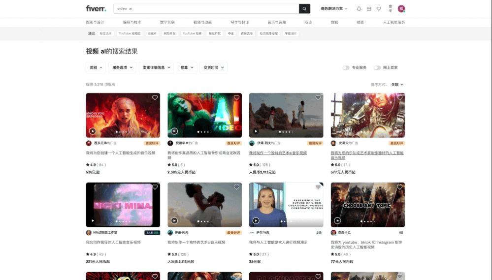The width and height of the screenshot is (492, 280).
Task: Toggle the 专业服务 switch
Action: (x=346, y=67)
